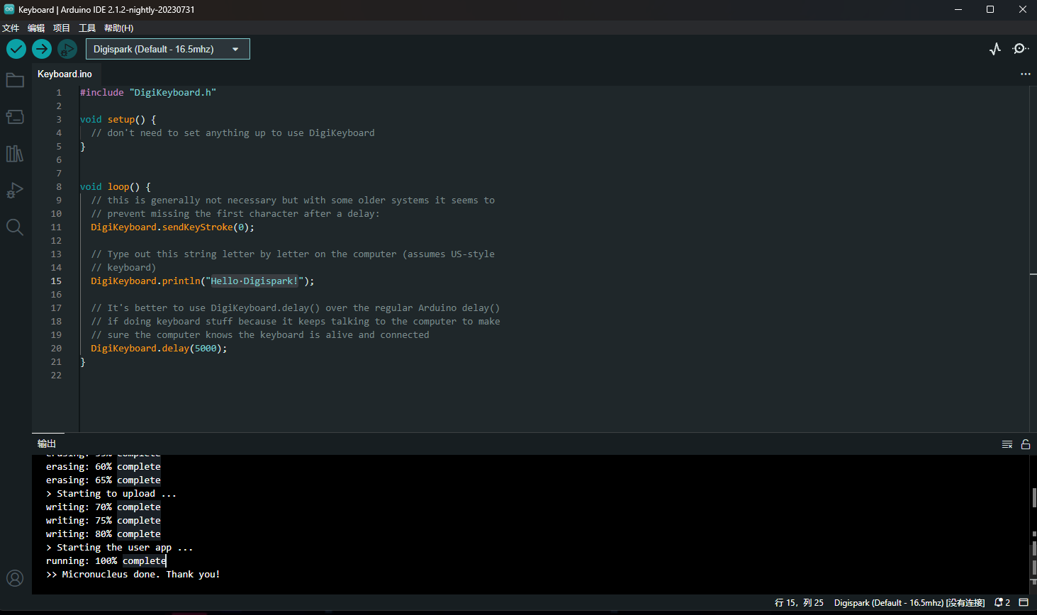Toggle Autoscroll lock in output panel
1037x615 pixels.
click(1026, 444)
